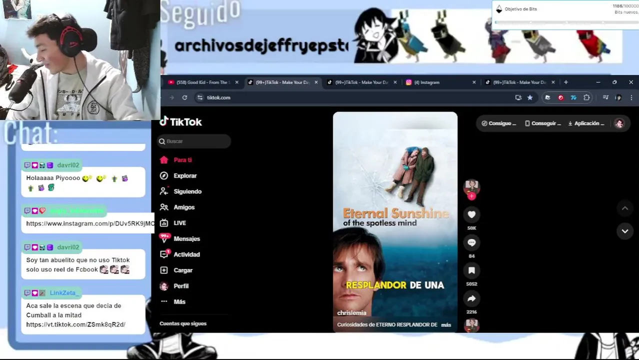This screenshot has height=360, width=639.
Task: Click install app icon in address bar
Action: pos(518,97)
